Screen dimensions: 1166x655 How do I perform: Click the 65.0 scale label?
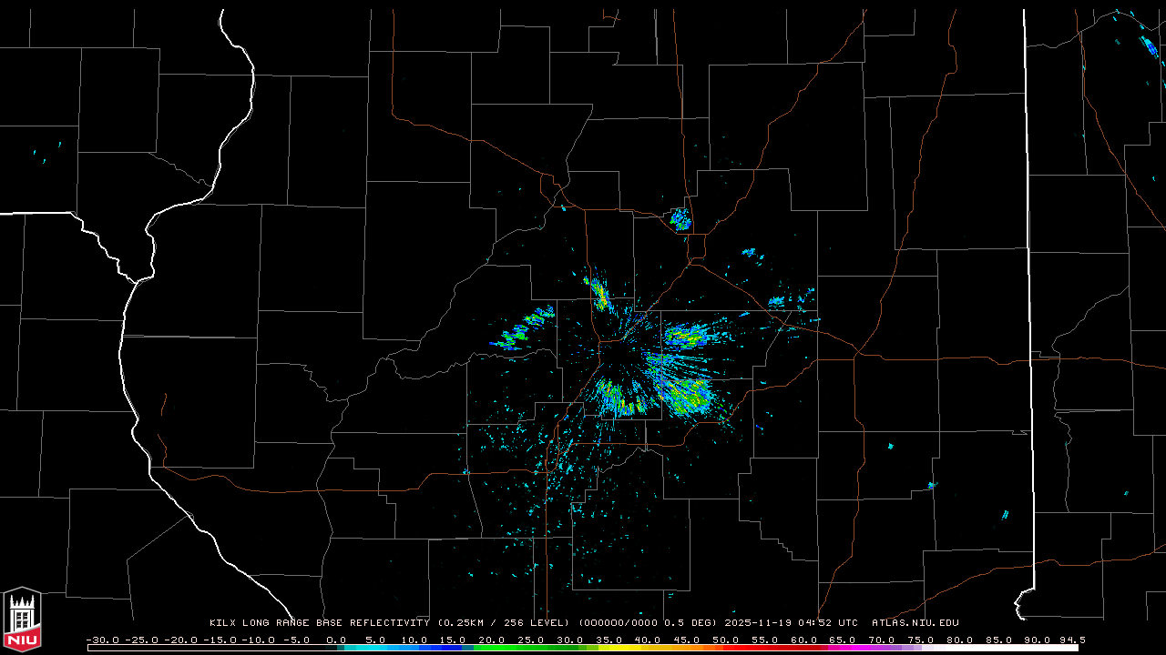844,640
